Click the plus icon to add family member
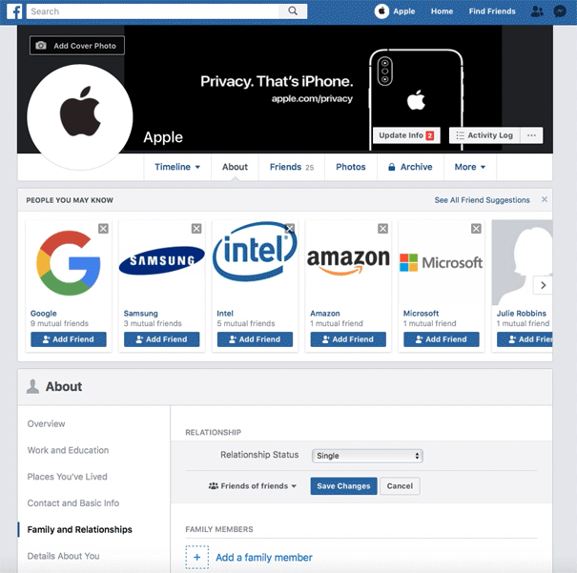Viewport: 577px width, 573px height. coord(196,557)
